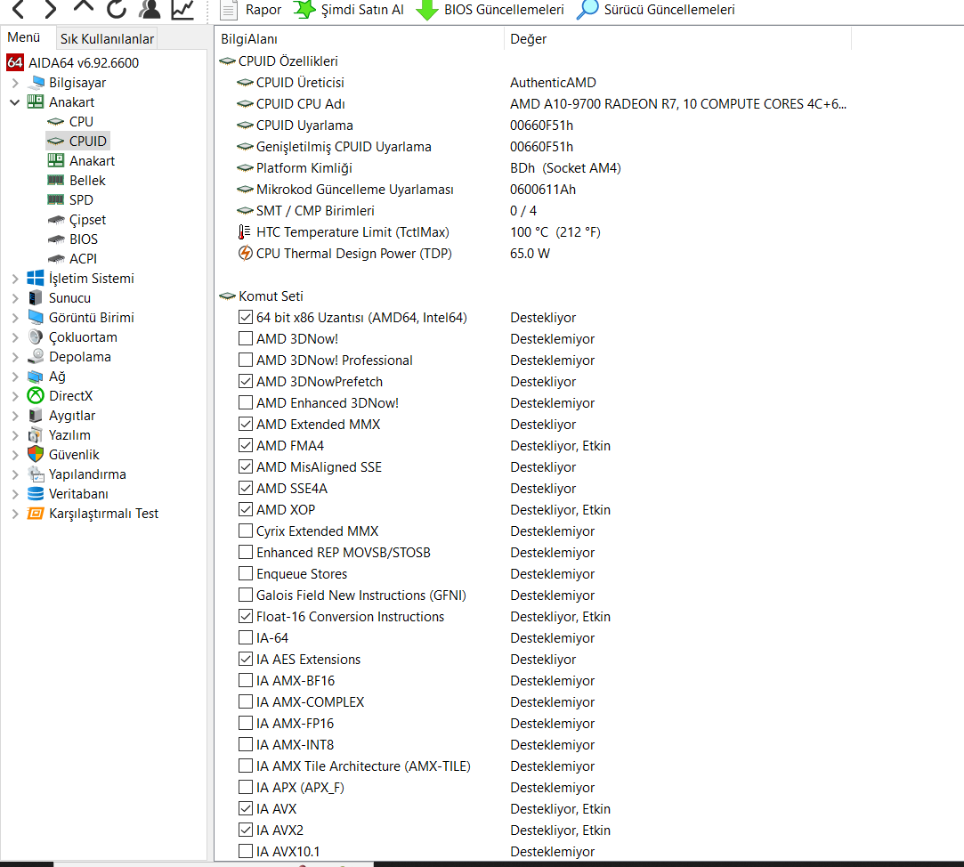Open the BIOS tree item
The image size is (964, 867).
coord(84,239)
